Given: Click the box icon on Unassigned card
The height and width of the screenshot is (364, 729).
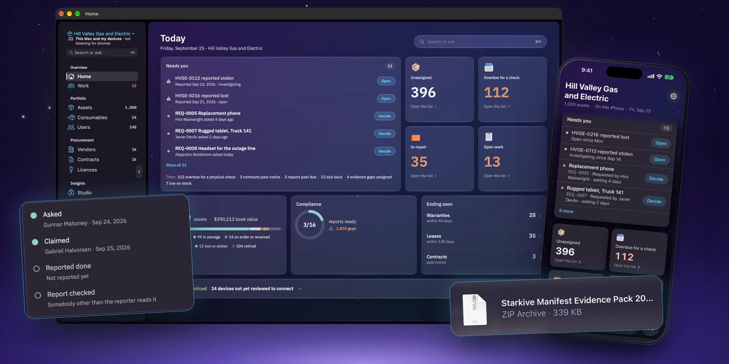Looking at the screenshot, I should point(416,67).
